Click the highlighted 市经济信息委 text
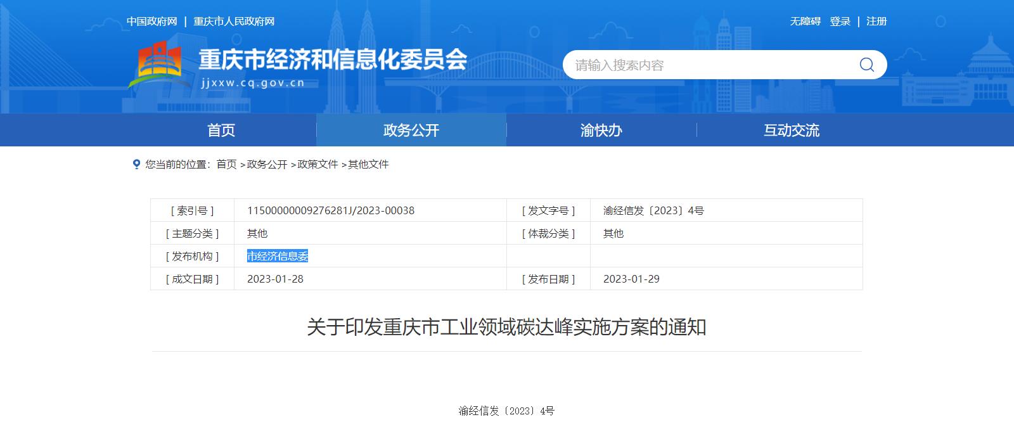 [278, 256]
